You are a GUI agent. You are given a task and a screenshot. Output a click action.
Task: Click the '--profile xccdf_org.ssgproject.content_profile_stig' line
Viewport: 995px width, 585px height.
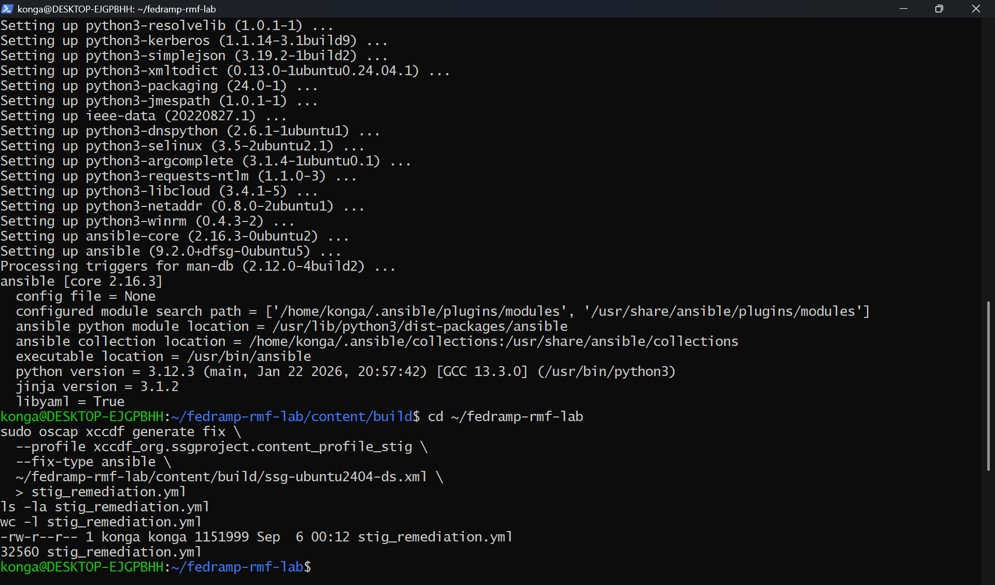[221, 447]
